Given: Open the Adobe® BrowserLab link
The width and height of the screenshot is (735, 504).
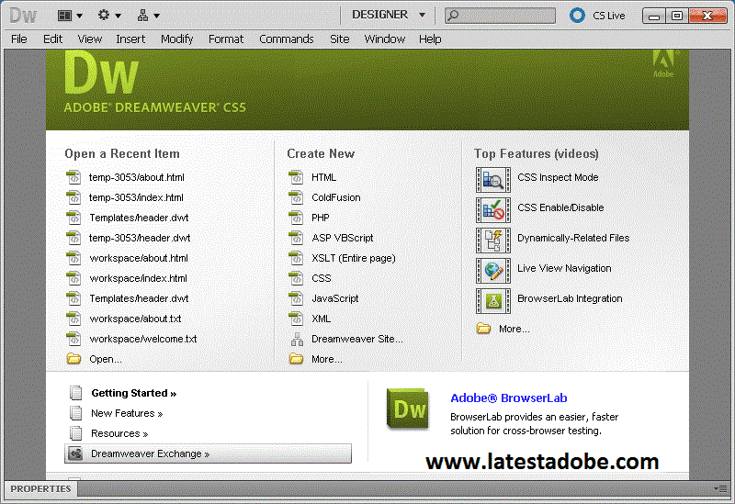Looking at the screenshot, I should [509, 398].
